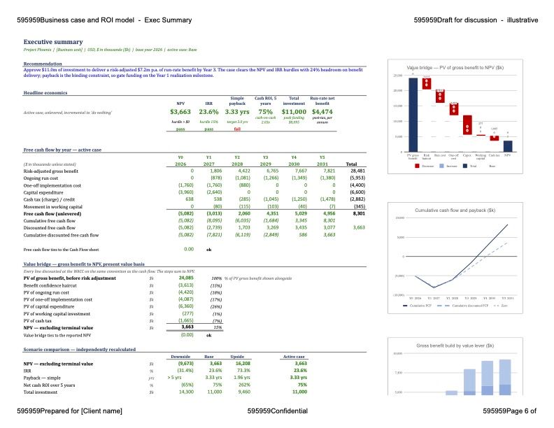This screenshot has height=428, width=554.
Task: Click 'Value bridge ties to the reported NPV' label
Action: point(57,335)
